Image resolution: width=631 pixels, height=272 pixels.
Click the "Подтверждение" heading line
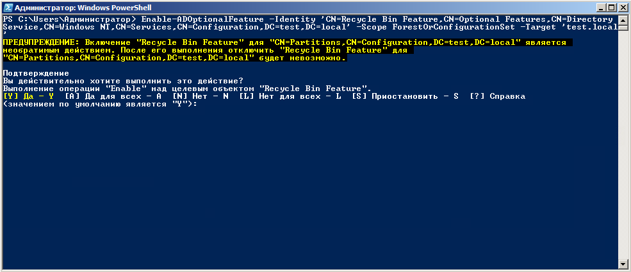36,73
